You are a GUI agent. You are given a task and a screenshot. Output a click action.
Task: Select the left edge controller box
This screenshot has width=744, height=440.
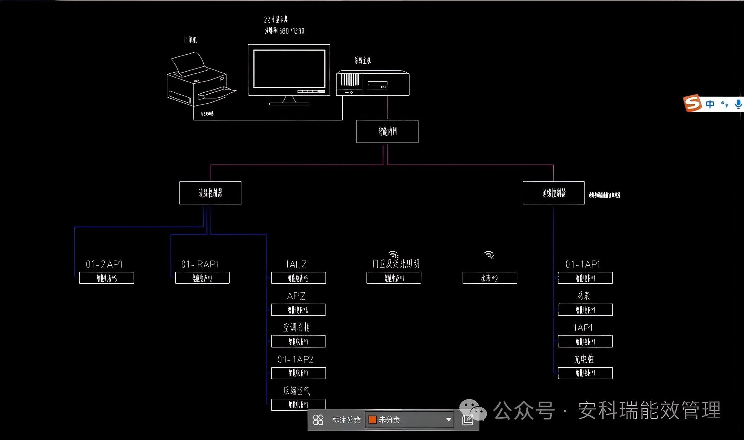210,193
